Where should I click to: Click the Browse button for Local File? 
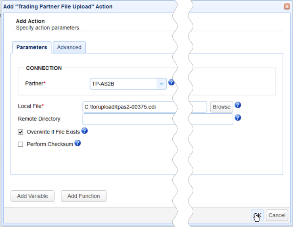coord(222,107)
